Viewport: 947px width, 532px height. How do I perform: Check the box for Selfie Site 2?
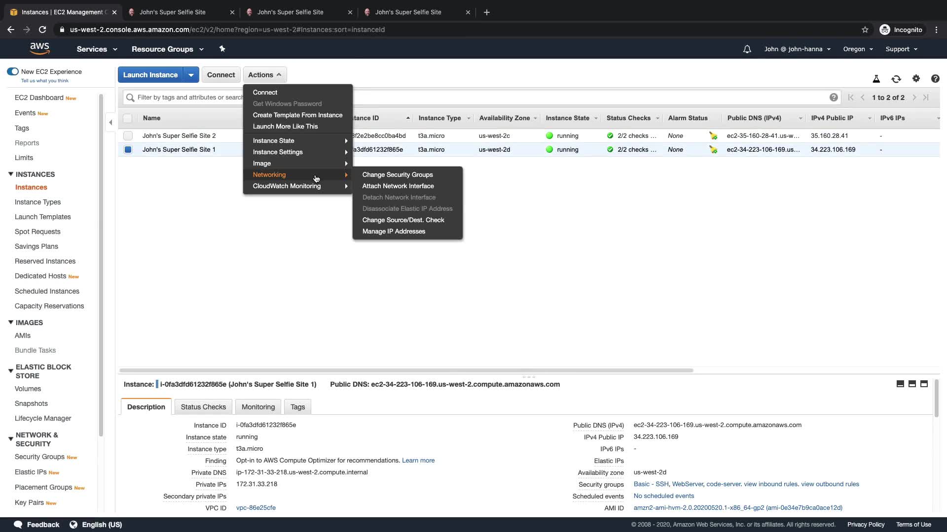click(128, 135)
